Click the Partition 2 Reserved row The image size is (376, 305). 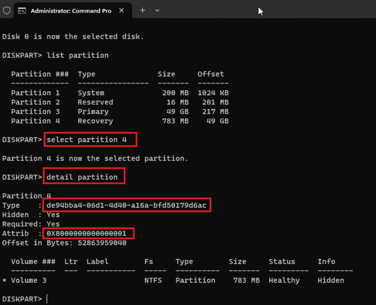point(120,102)
